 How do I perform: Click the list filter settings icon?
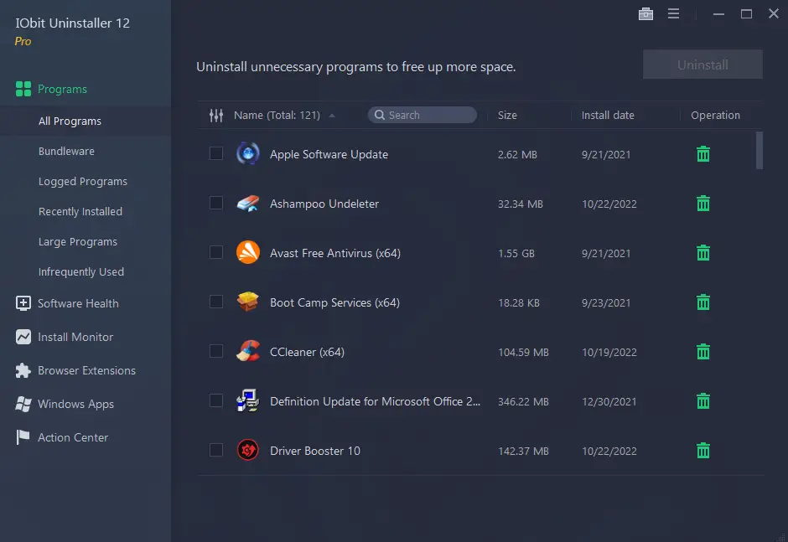click(216, 116)
